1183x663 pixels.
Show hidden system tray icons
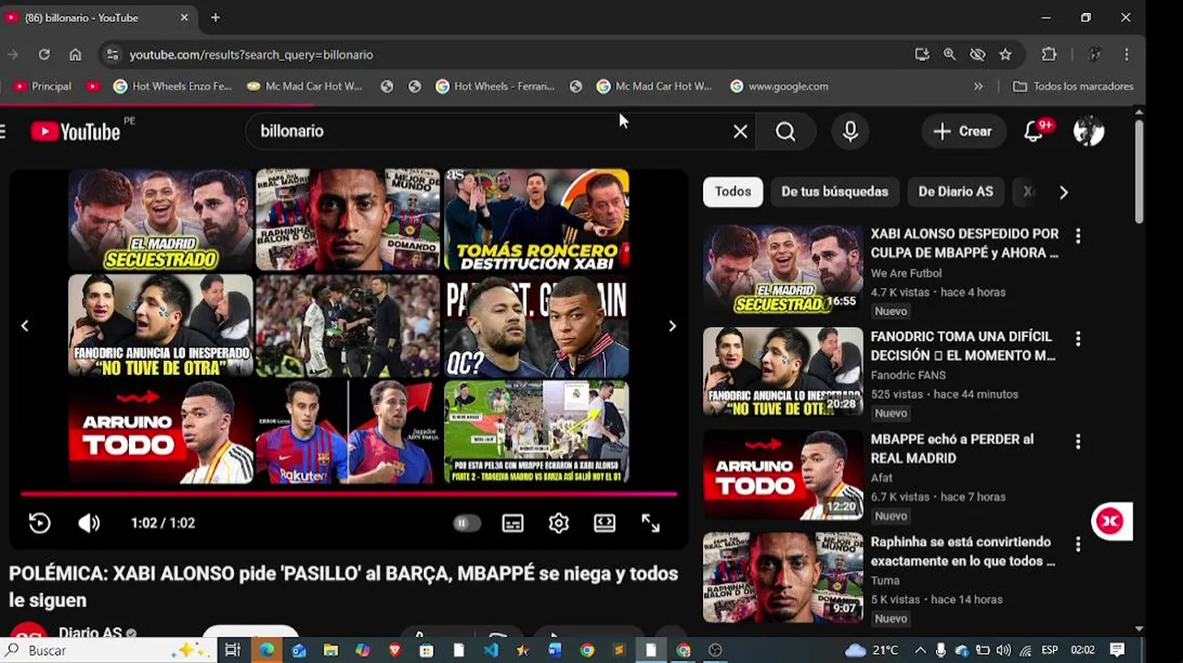(919, 650)
